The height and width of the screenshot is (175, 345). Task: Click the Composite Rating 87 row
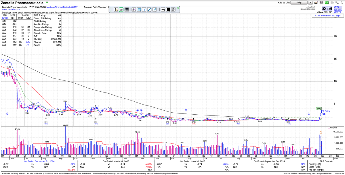tap(47, 27)
